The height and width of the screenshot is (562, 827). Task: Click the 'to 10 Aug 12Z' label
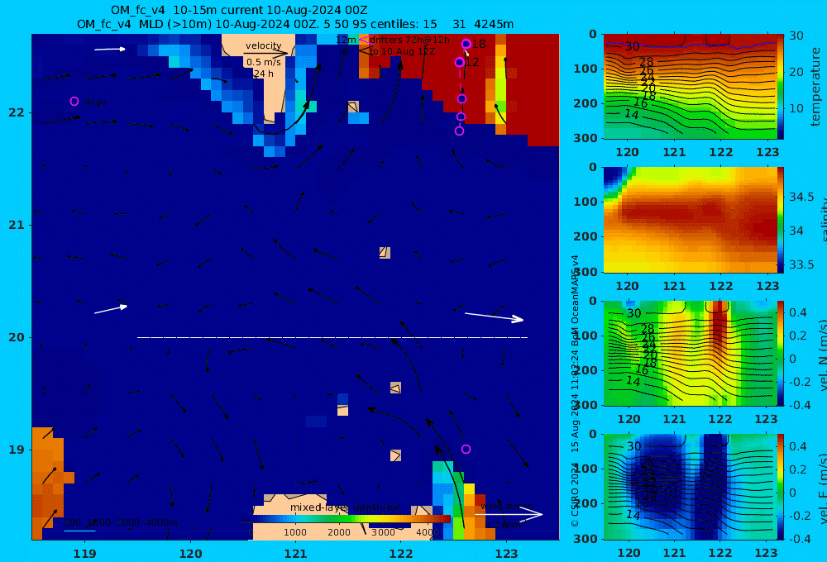coord(403,52)
